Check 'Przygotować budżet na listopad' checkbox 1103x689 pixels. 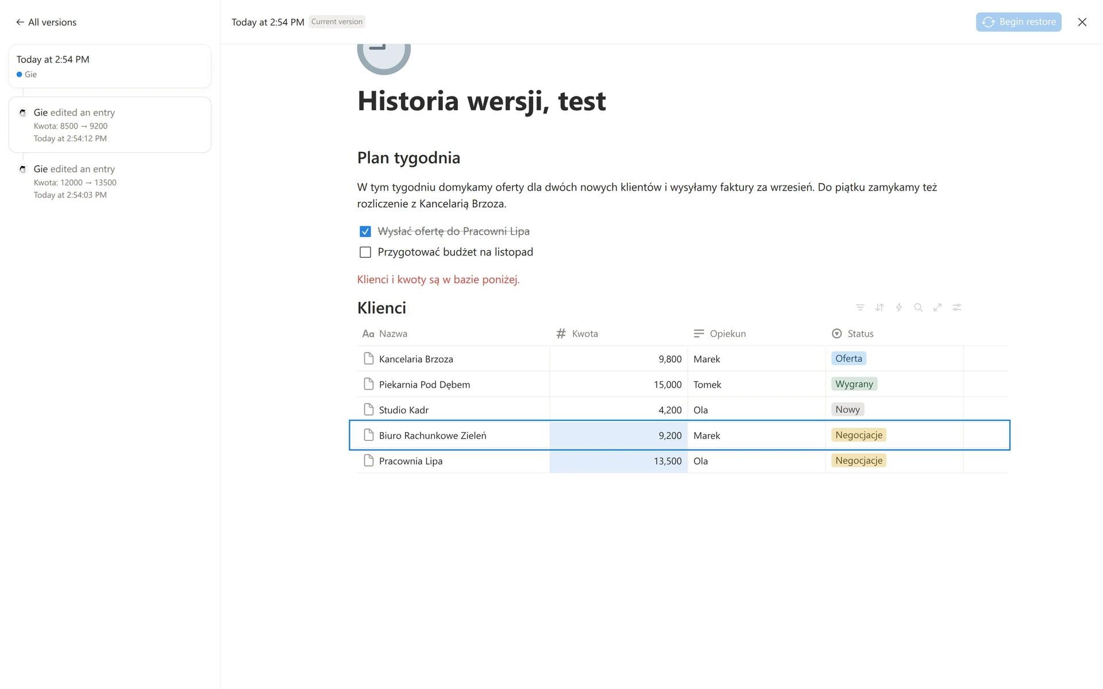[365, 252]
